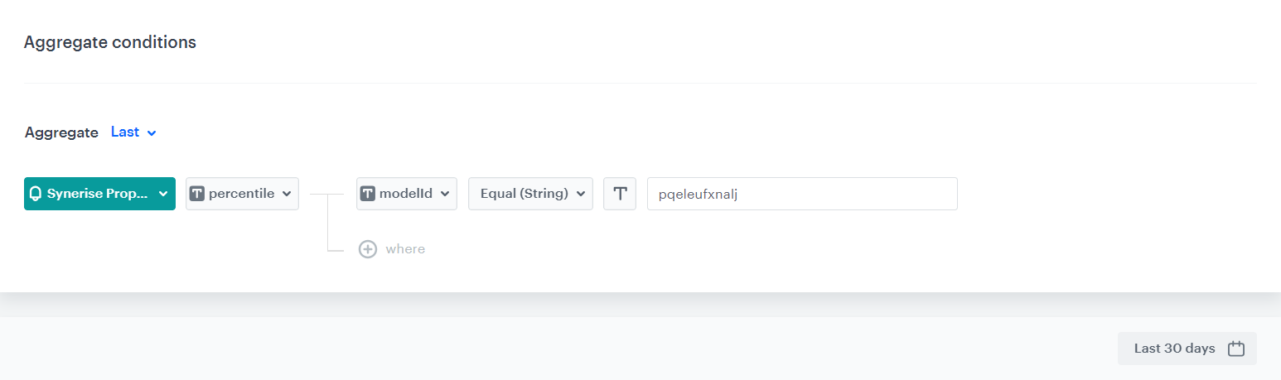This screenshot has height=380, width=1281.
Task: Expand the Synerise Prop... event chevron
Action: click(x=163, y=194)
